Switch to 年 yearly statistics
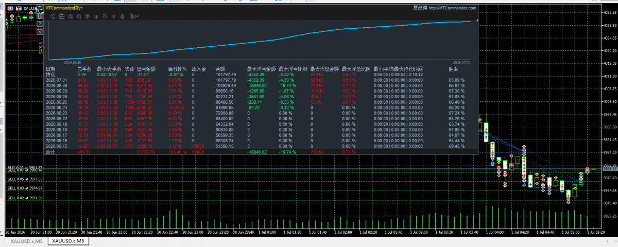The width and height of the screenshot is (618, 247). pos(96,16)
